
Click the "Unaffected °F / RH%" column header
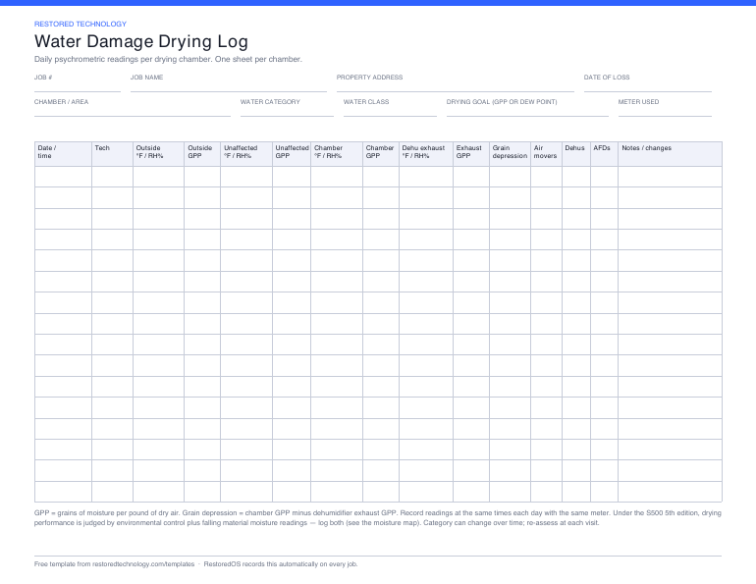coord(246,154)
